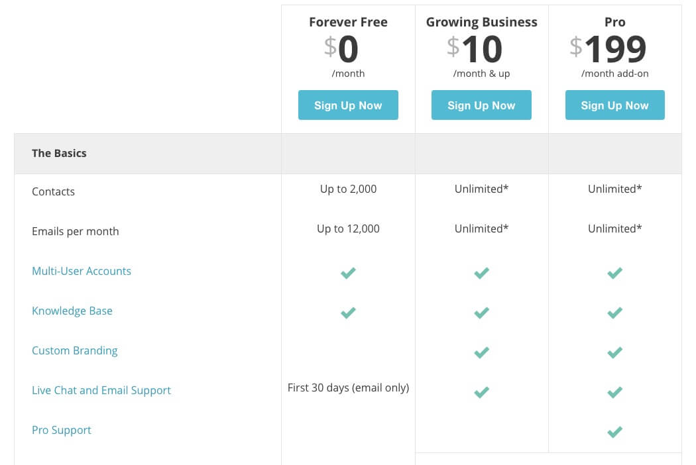696x465 pixels.
Task: Click Pro plan Live Chat checkmark
Action: point(614,392)
